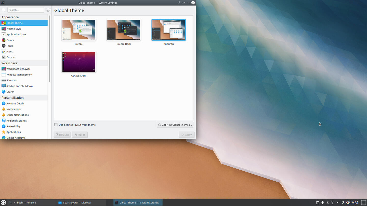Open Other Notifications bell icon

click(4, 115)
